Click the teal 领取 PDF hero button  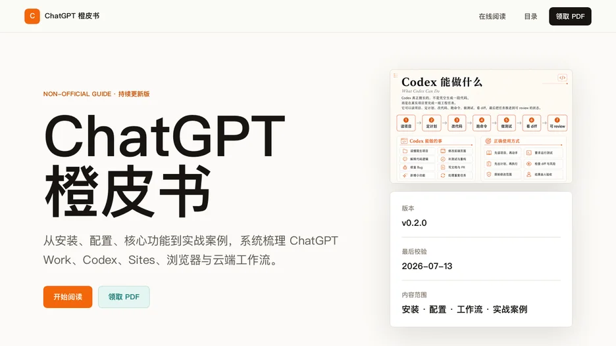coord(124,297)
